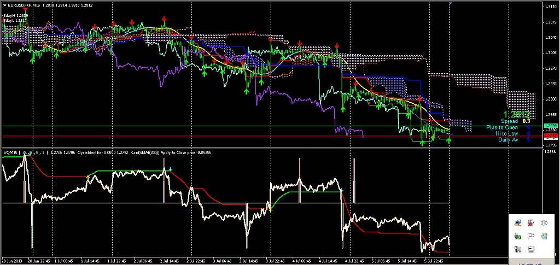The image size is (560, 265).
Task: Expand the EURUSDFXF,M15 chart dropdown triangle
Action: click(4, 5)
